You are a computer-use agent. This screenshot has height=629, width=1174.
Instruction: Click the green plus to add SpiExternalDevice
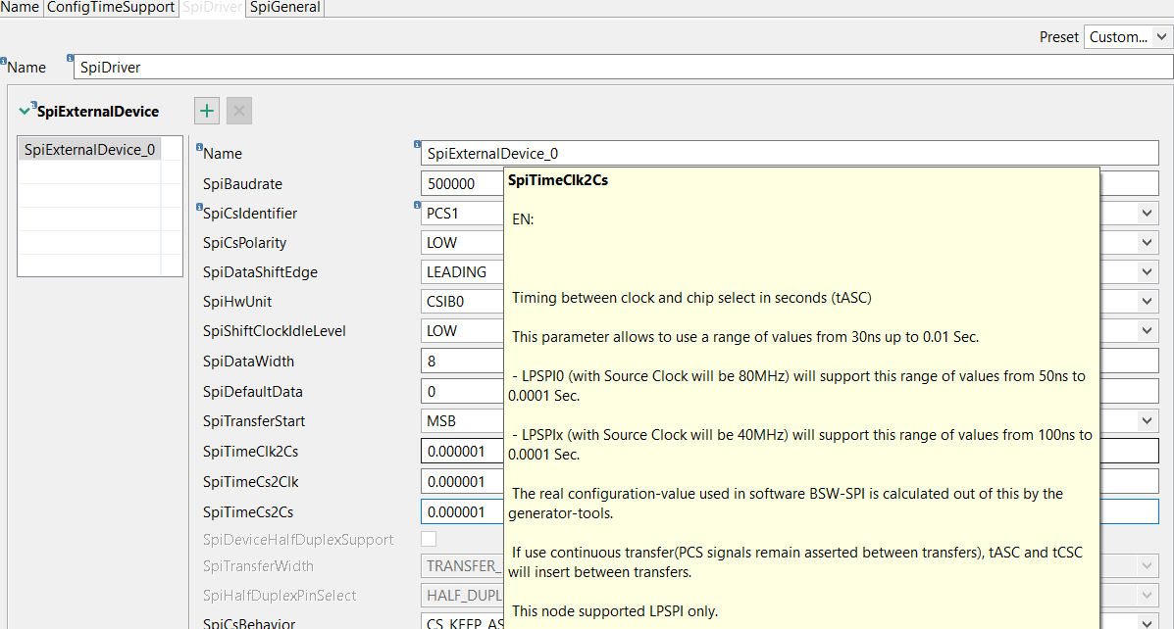pyautogui.click(x=207, y=111)
